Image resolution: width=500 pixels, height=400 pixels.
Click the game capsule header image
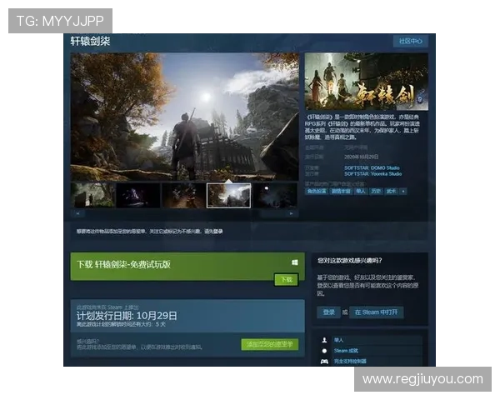coord(366,82)
